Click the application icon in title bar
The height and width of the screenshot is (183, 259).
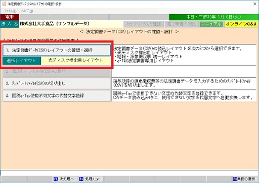(x=4, y=4)
